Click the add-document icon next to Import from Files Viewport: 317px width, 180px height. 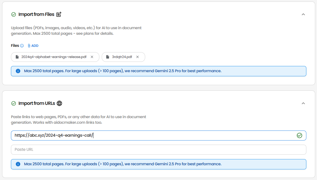(59, 14)
